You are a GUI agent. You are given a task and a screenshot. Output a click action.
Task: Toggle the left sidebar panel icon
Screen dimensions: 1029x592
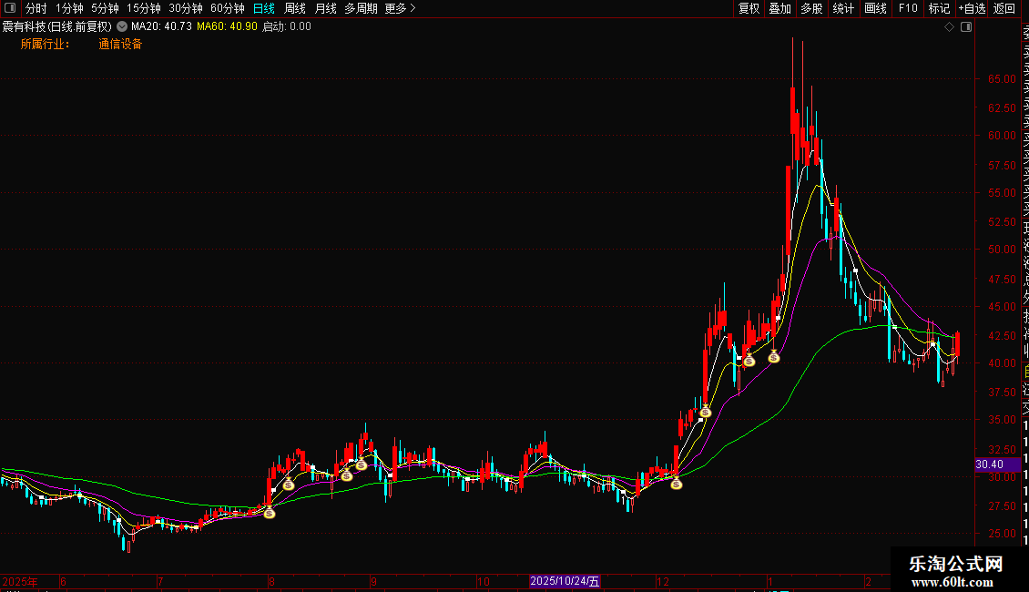10,8
